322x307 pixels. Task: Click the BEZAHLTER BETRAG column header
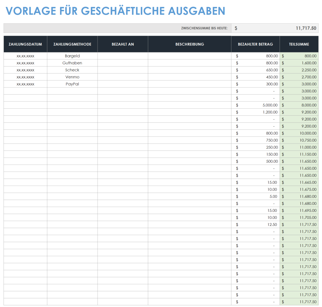point(255,44)
